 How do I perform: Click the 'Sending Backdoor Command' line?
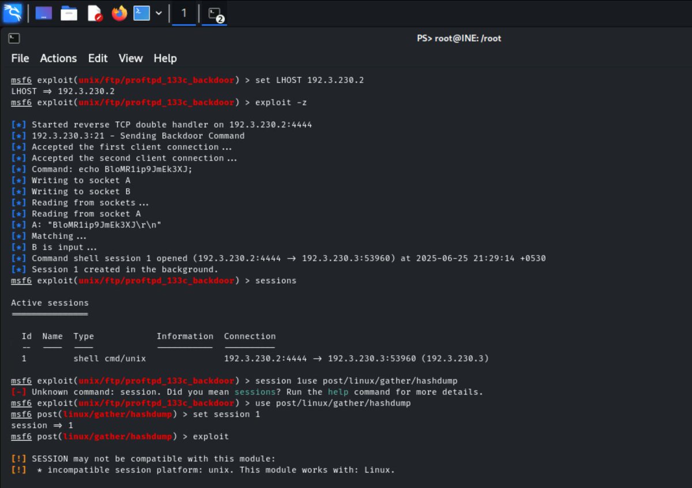128,136
